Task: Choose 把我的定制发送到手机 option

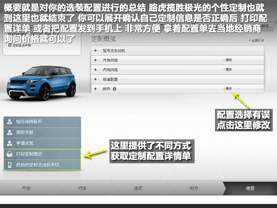Action: (x=42, y=165)
